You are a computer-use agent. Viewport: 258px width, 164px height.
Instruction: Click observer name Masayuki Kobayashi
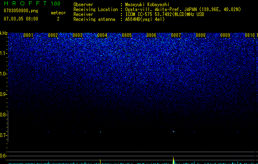coord(147,5)
